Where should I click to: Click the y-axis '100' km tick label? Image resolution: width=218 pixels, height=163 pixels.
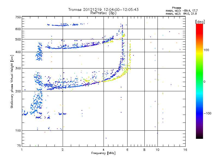pyautogui.click(x=18, y=130)
